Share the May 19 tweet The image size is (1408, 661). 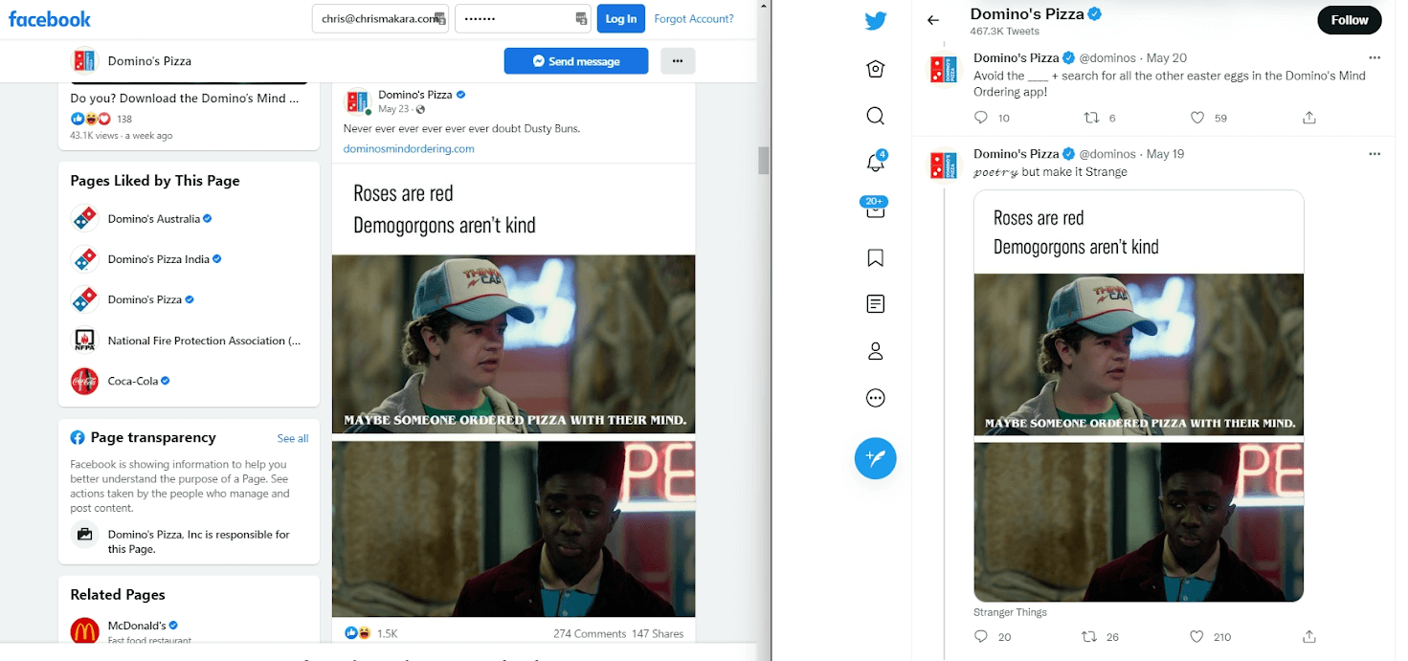[x=1309, y=636]
